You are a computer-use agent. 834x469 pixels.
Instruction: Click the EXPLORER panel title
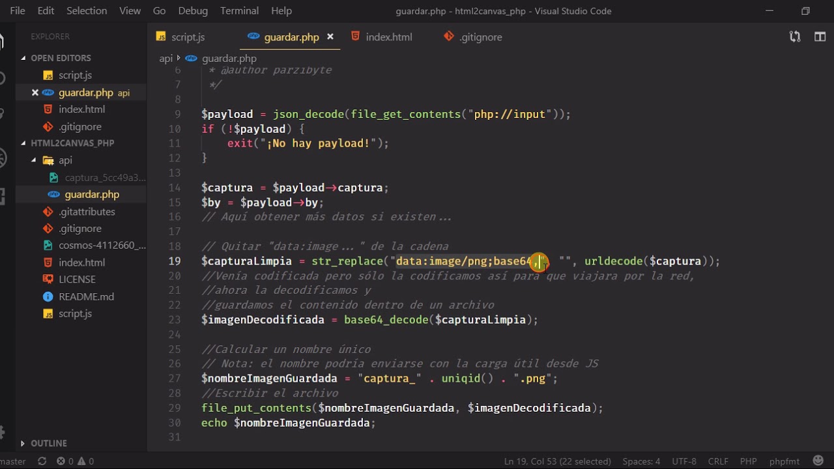50,36
